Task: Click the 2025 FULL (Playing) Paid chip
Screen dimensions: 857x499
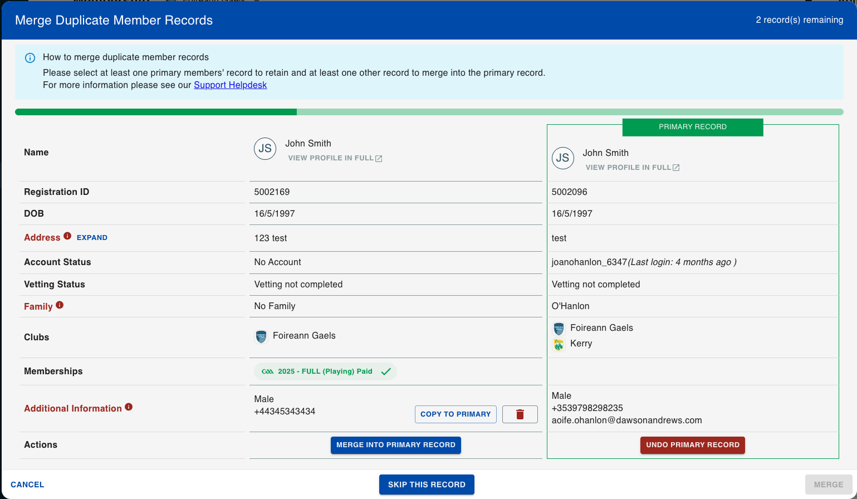Action: click(x=325, y=371)
